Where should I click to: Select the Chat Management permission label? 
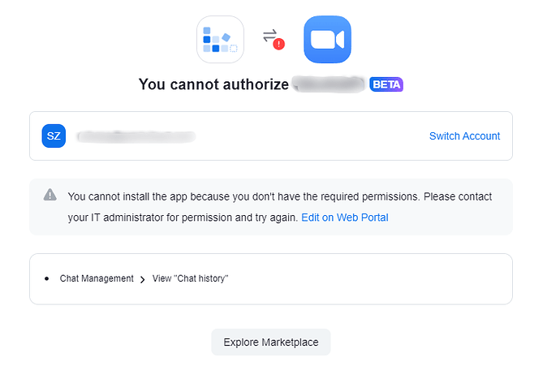[x=97, y=278]
